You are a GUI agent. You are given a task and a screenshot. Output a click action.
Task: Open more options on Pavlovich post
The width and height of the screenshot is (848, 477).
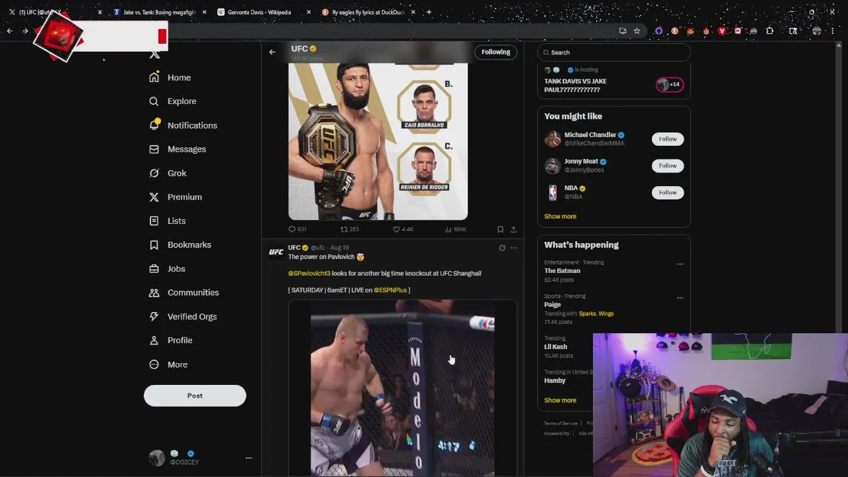point(513,248)
